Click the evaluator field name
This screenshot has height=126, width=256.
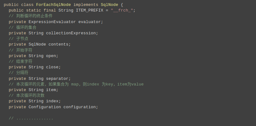90,22
